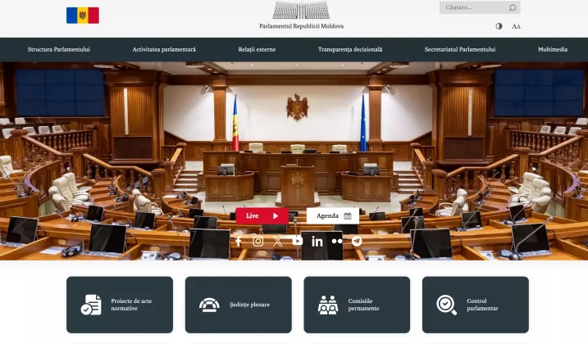Click the search magnifier icon
The width and height of the screenshot is (588, 344).
(513, 7)
